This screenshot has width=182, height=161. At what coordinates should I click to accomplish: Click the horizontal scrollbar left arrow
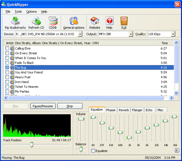coord(6,98)
